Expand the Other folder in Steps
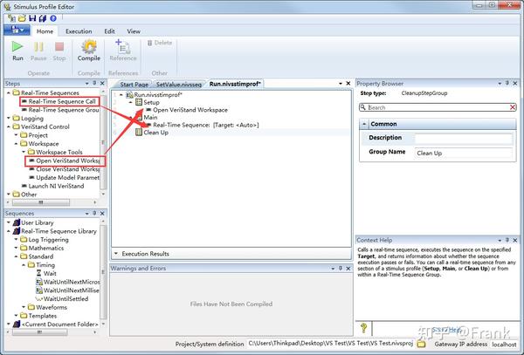The image size is (524, 355). coord(9,195)
